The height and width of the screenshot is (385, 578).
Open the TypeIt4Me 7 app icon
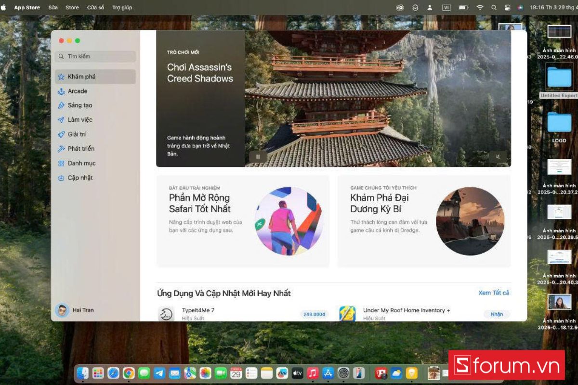[x=166, y=314]
